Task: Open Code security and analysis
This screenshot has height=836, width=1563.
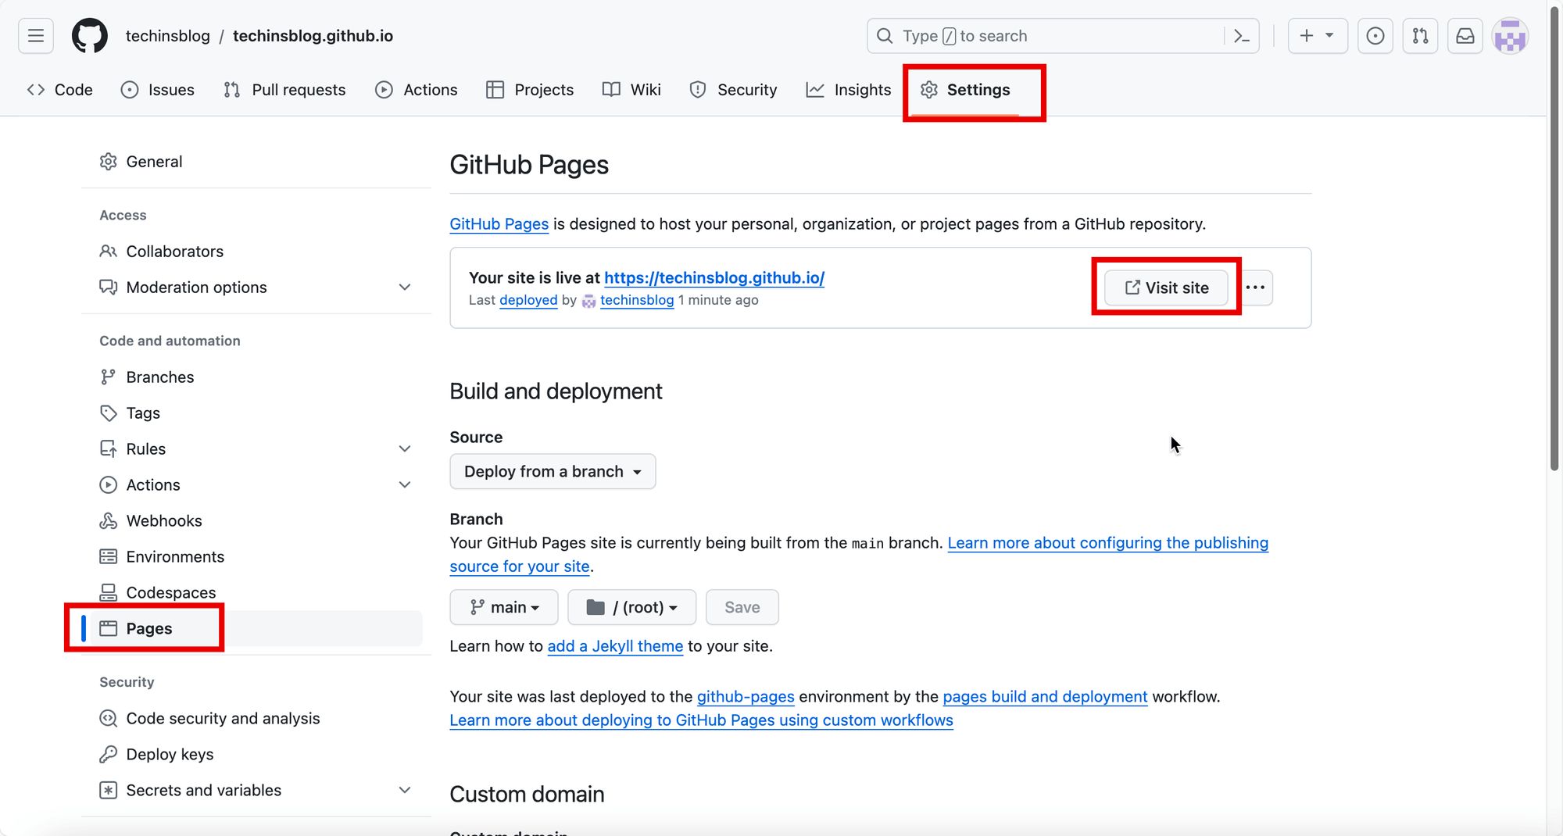Action: [256, 719]
